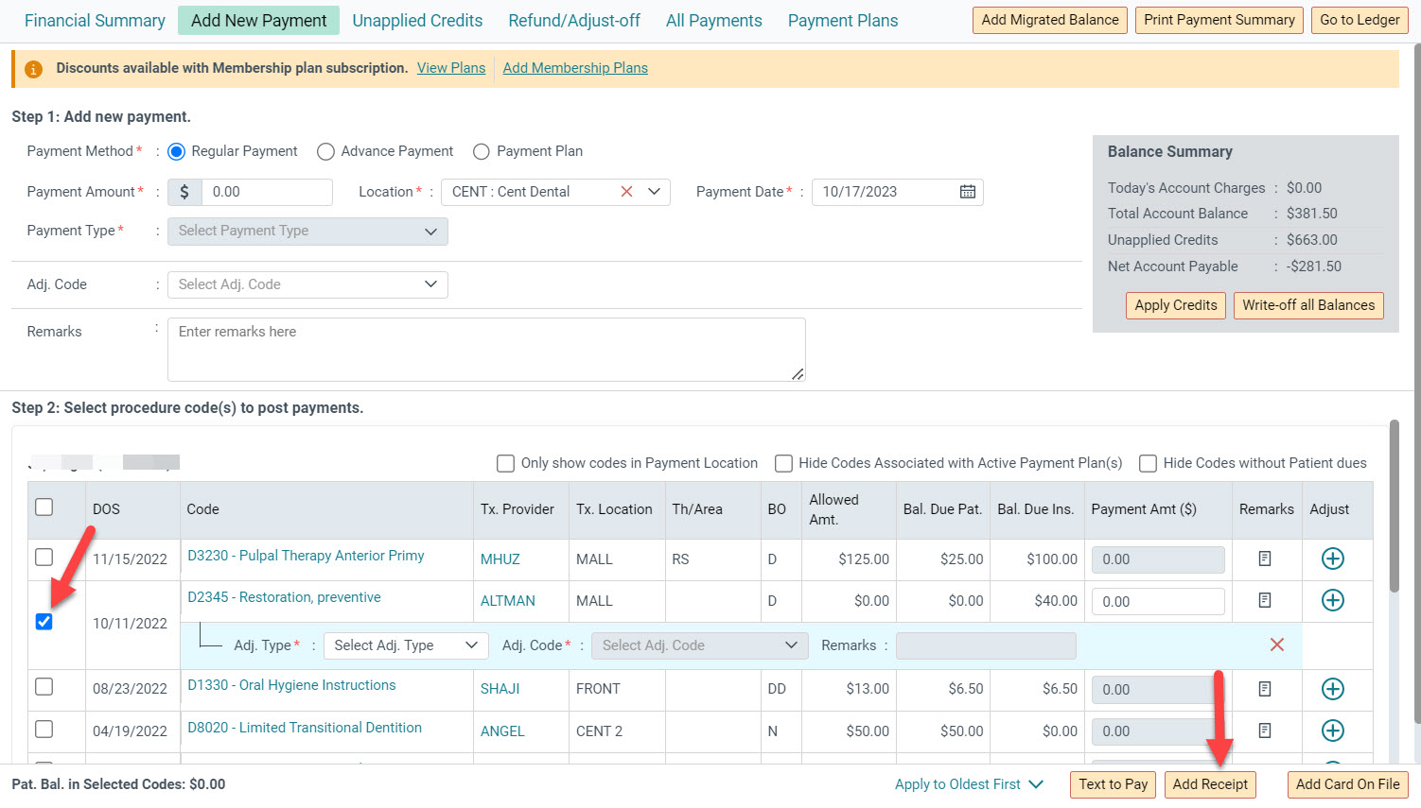Open D2345 - Restoration, preventive link
Image resolution: width=1421 pixels, height=808 pixels.
tap(284, 597)
